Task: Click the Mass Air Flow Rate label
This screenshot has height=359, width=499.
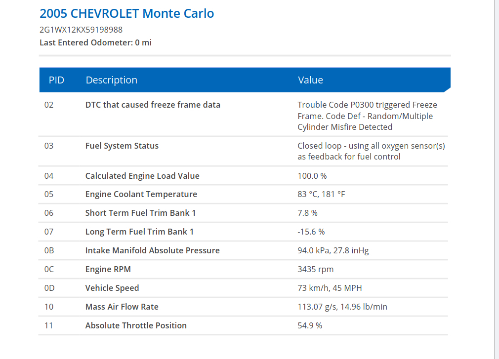Action: point(122,307)
